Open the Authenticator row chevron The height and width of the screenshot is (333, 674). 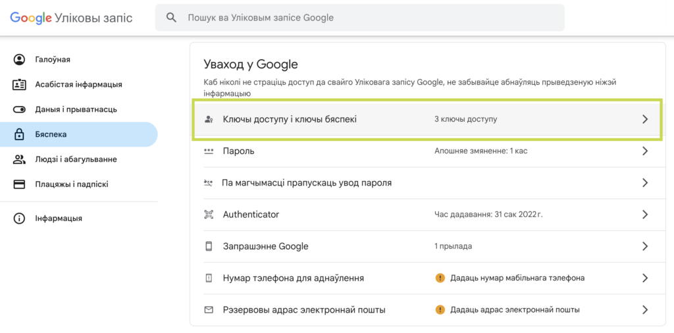pos(645,215)
